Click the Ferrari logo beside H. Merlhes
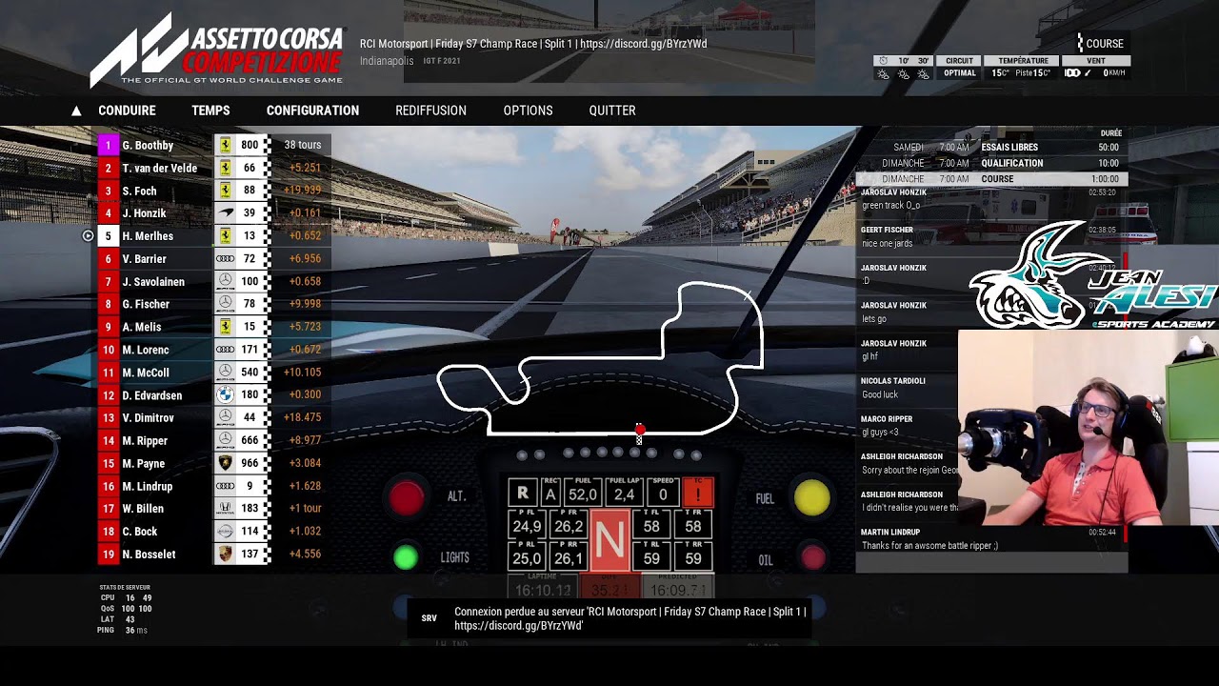Viewport: 1219px width, 686px height. click(226, 235)
